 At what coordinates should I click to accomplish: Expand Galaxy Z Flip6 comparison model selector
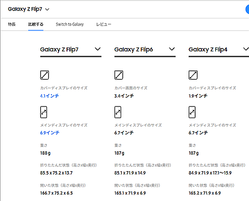[145, 49]
